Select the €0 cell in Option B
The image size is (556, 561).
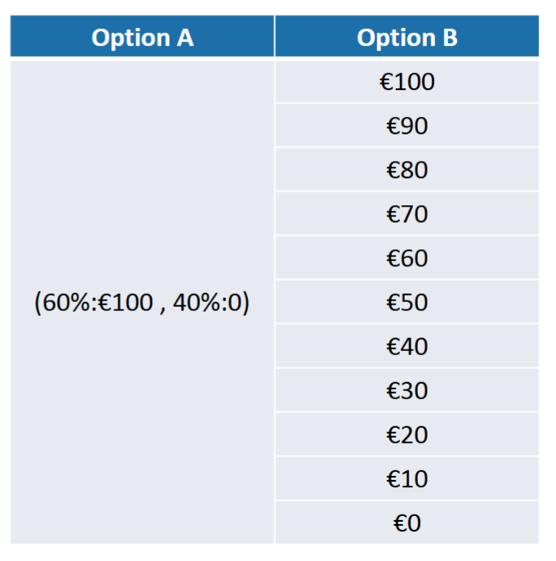pos(407,523)
